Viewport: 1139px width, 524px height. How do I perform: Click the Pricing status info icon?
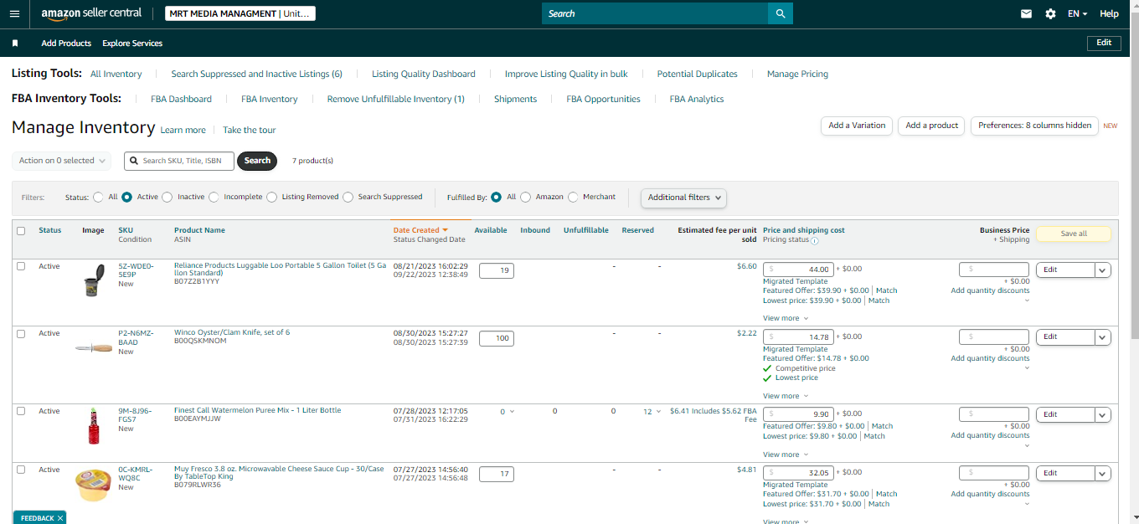[x=815, y=240]
